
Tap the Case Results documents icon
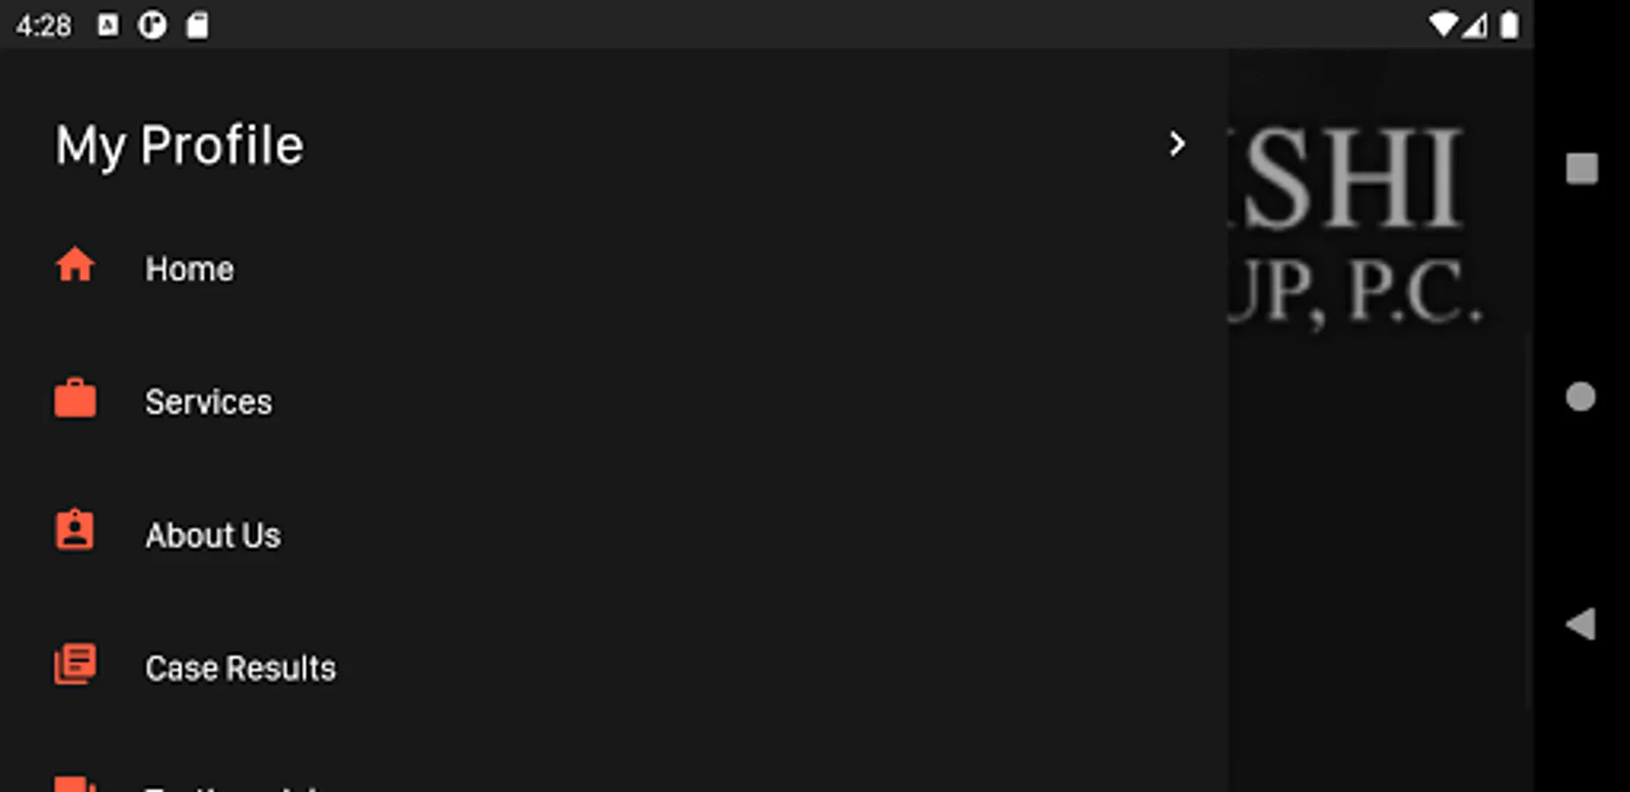75,664
